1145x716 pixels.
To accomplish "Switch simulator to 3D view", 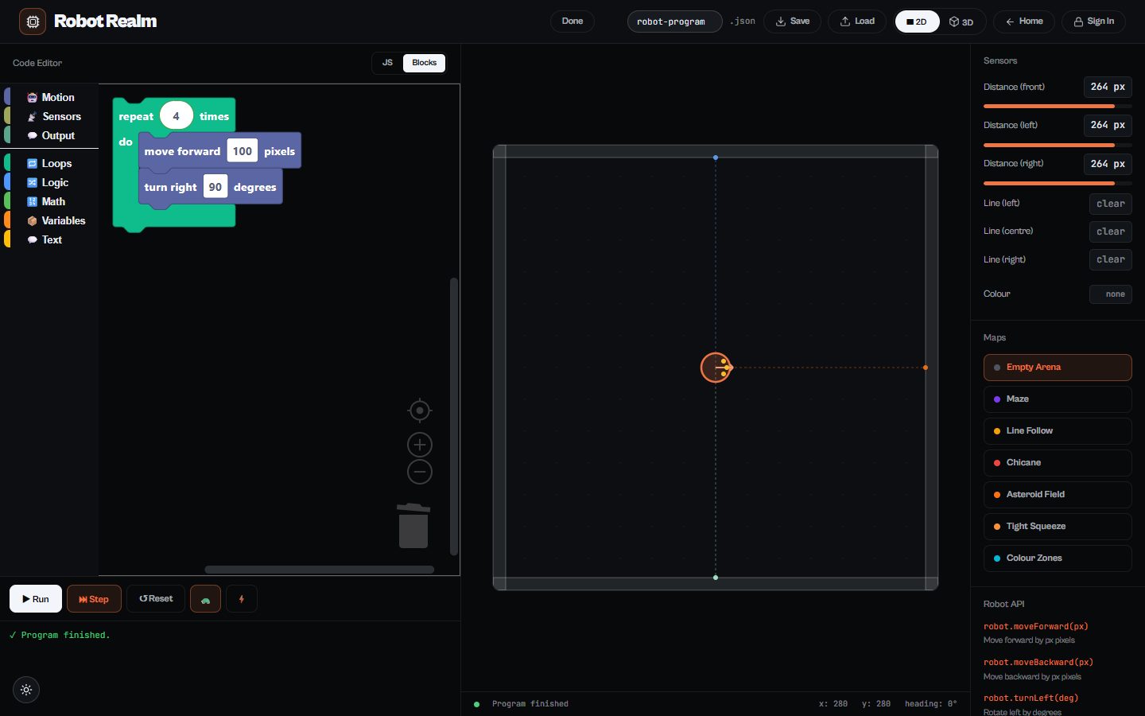I will pos(961,21).
